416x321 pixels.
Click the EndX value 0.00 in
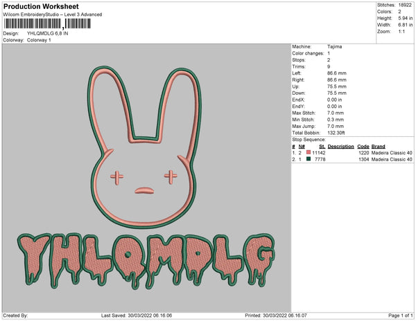point(335,100)
